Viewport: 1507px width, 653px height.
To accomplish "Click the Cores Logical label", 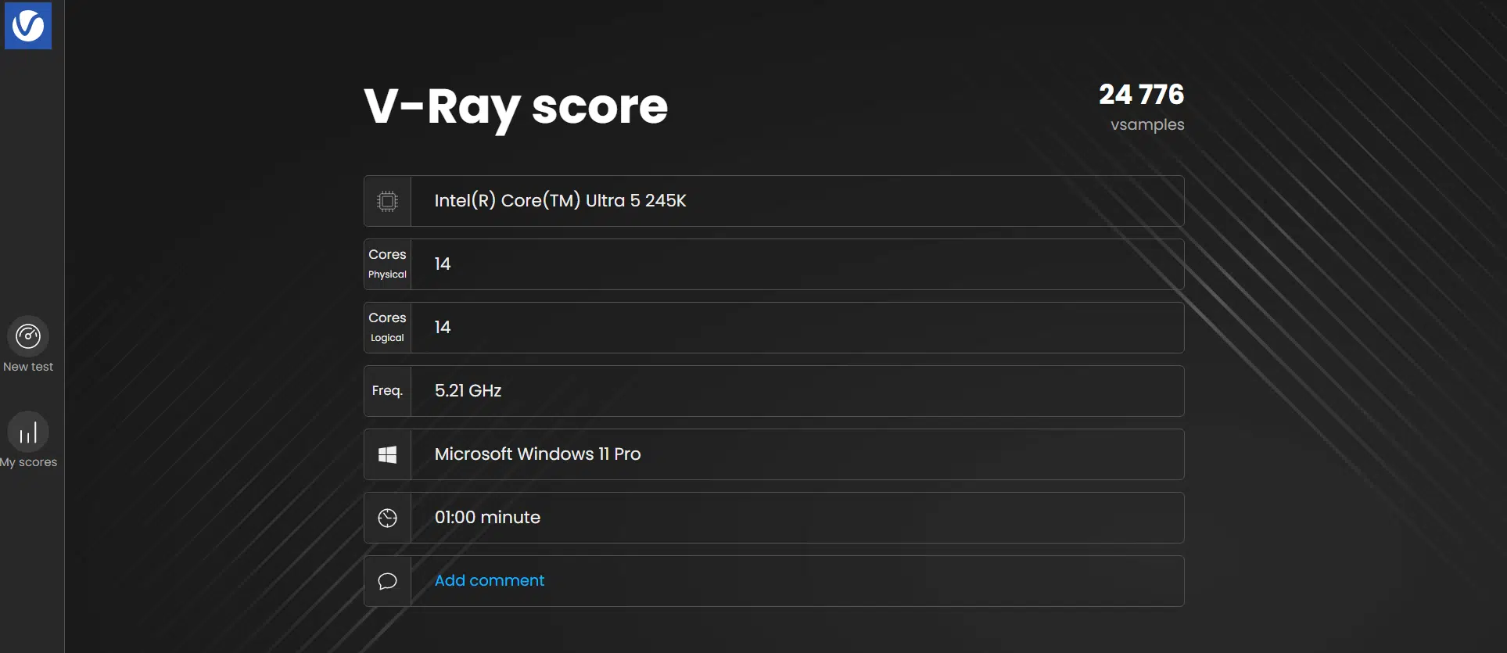I will coord(387,328).
